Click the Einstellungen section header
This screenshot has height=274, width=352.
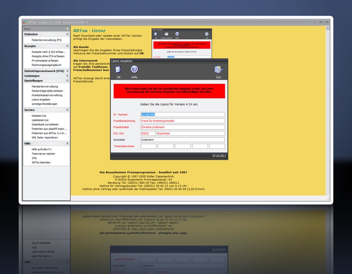[46, 81]
